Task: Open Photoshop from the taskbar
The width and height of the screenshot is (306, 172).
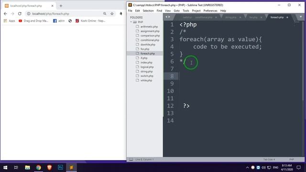Action: pyautogui.click(x=60, y=168)
